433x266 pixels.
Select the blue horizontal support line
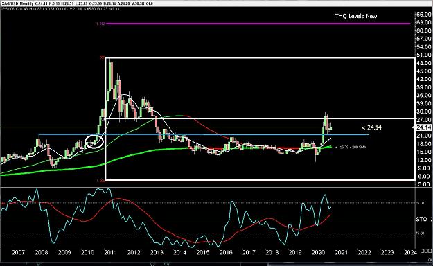point(204,135)
